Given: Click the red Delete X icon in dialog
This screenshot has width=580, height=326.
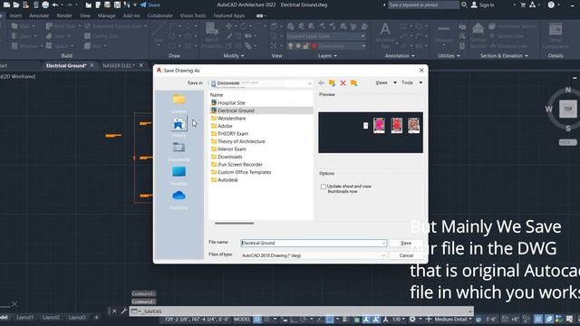Looking at the screenshot, I should pyautogui.click(x=343, y=82).
